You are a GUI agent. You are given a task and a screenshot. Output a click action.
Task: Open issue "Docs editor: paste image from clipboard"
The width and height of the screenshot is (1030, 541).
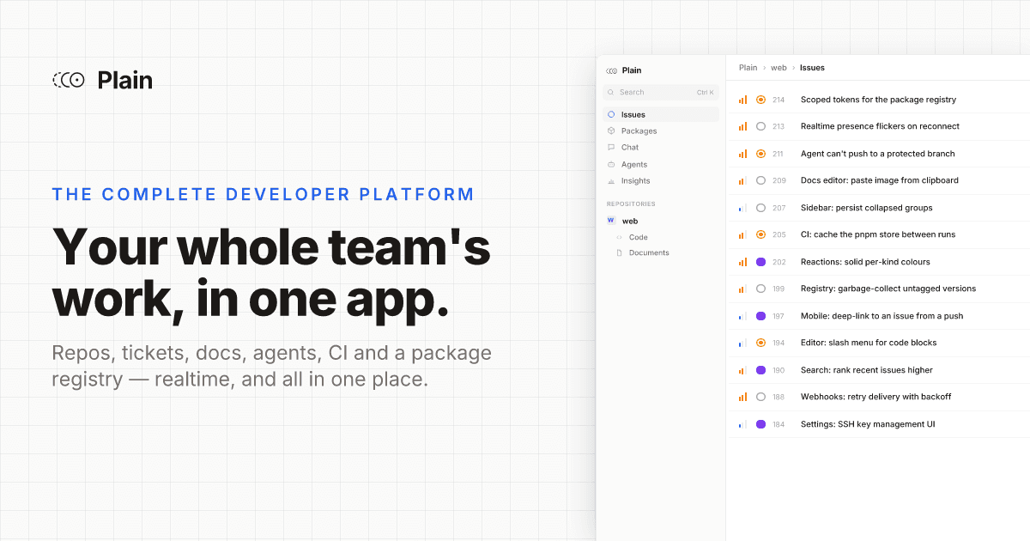point(878,180)
